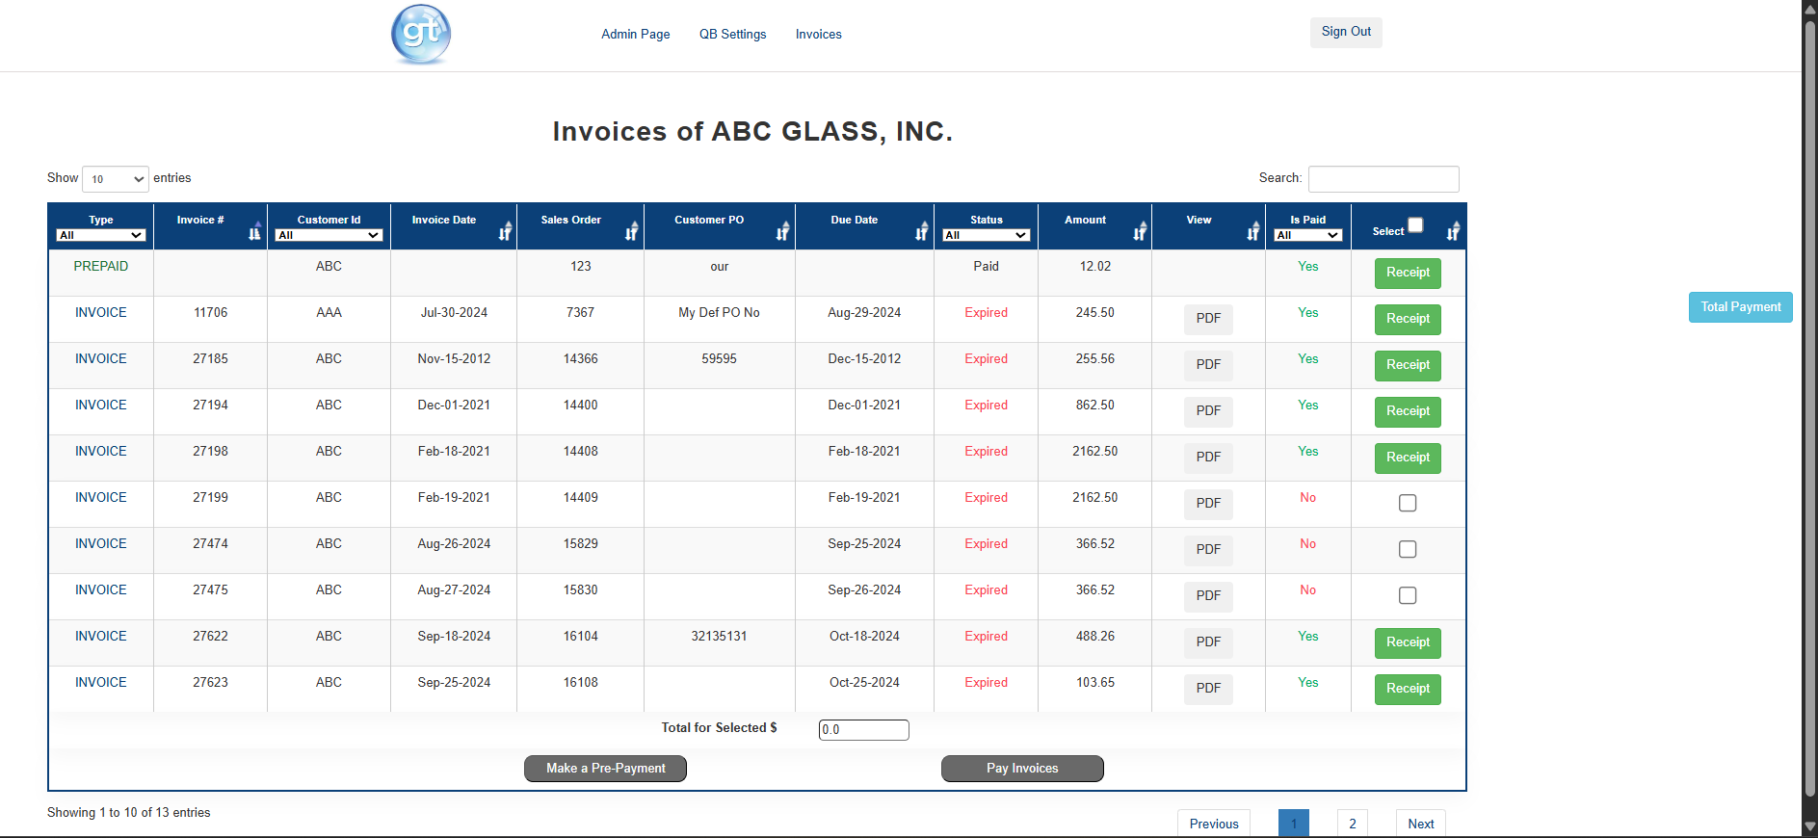The height and width of the screenshot is (838, 1818).
Task: View PDF of invoice 27194
Action: click(1208, 411)
